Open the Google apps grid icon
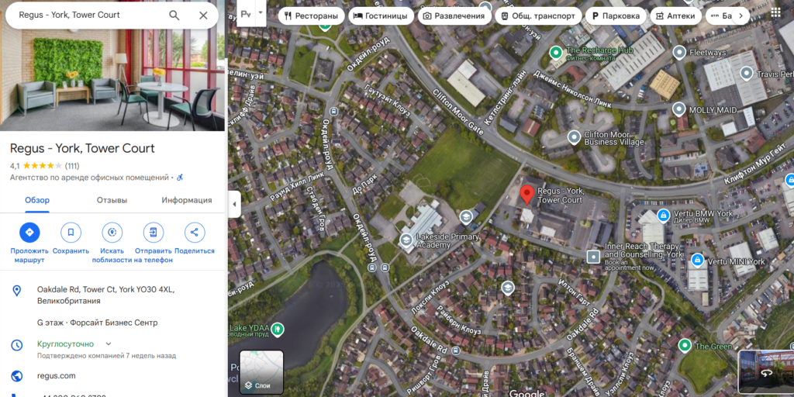 click(775, 13)
